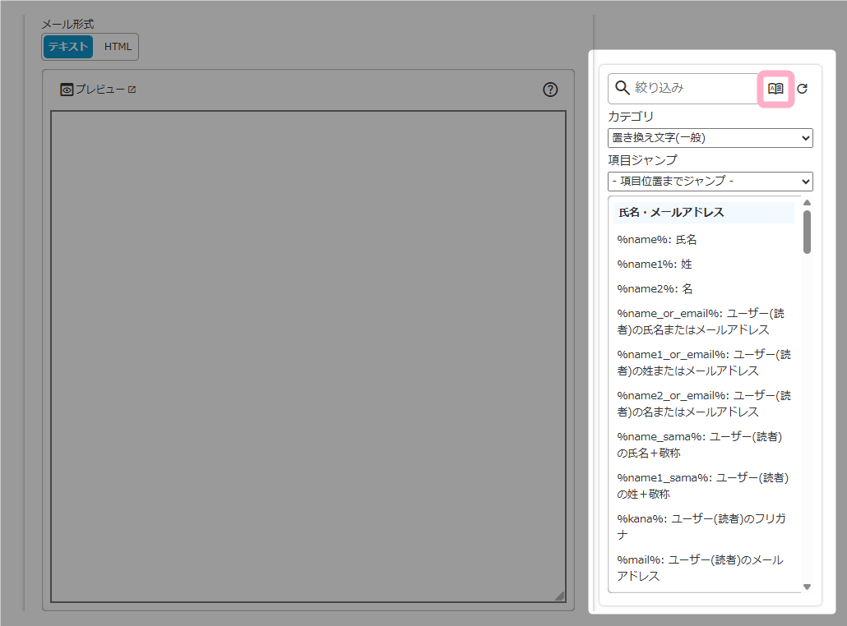The width and height of the screenshot is (847, 626).
Task: Insert the %name%: 氏名 placeholder
Action: [x=657, y=240]
